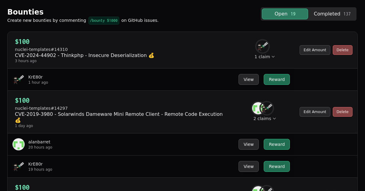This screenshot has height=191, width=365.
Task: Switch to the Completed bounties tab
Action: click(x=332, y=14)
